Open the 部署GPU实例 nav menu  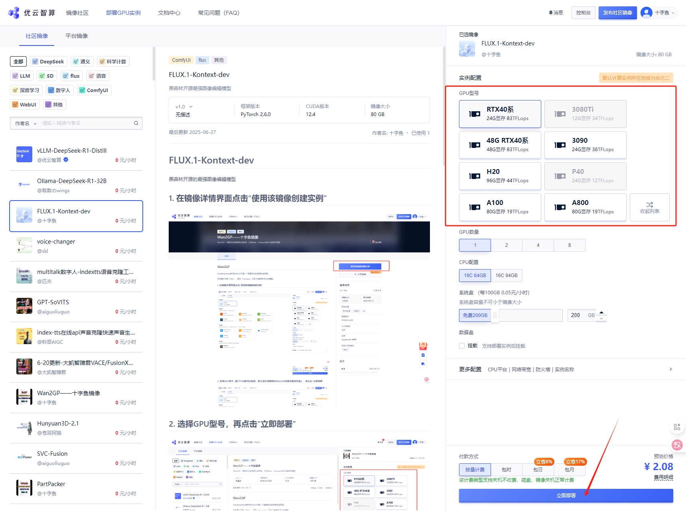pyautogui.click(x=123, y=13)
